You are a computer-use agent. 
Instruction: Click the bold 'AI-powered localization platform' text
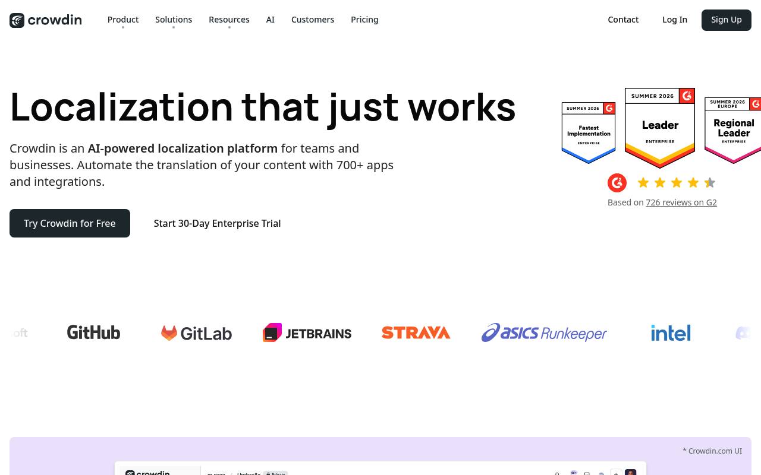(183, 148)
